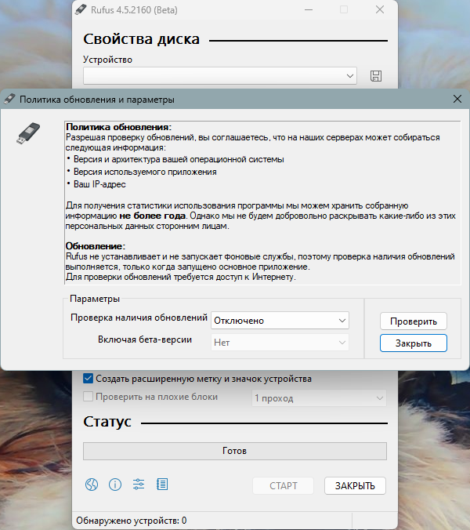The height and width of the screenshot is (530, 470).
Task: Click the 'Устройство' label
Action: 108,60
